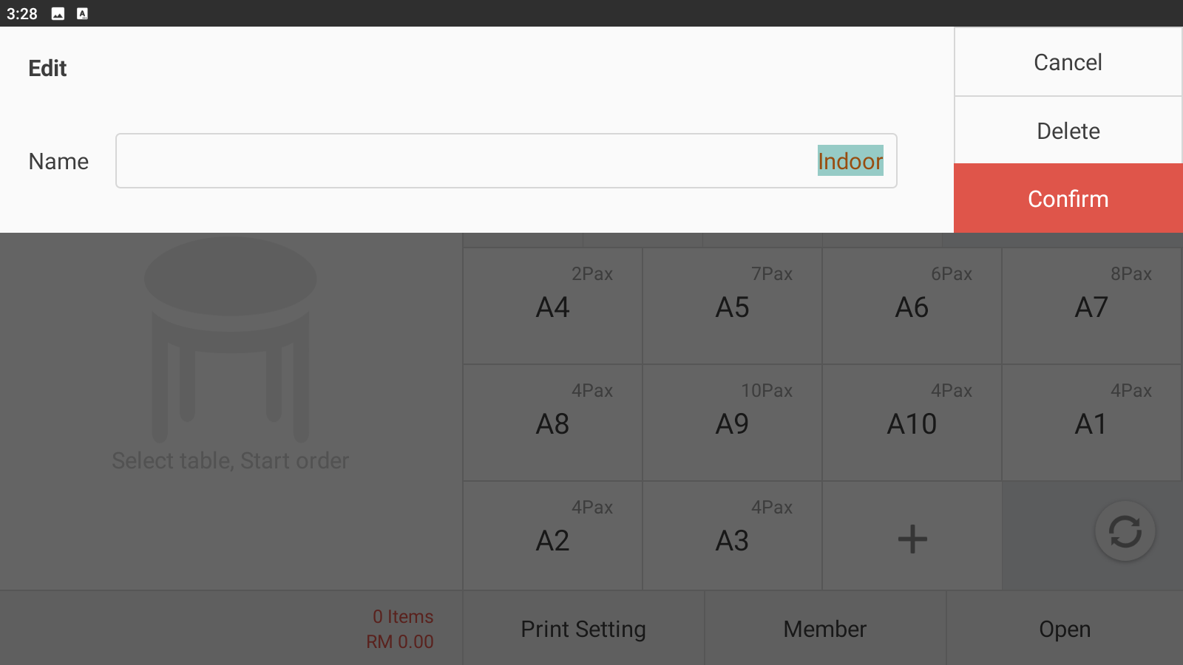
Task: Select table A1 with 4Pax capacity
Action: (1092, 423)
